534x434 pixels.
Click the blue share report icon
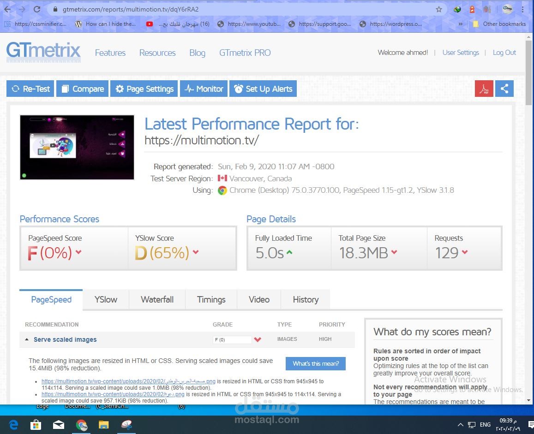click(x=504, y=89)
